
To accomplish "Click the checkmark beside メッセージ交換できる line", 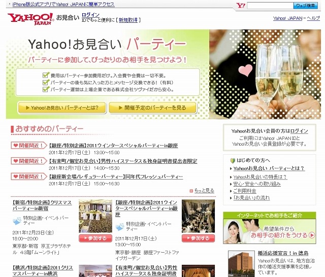I will tap(46, 82).
